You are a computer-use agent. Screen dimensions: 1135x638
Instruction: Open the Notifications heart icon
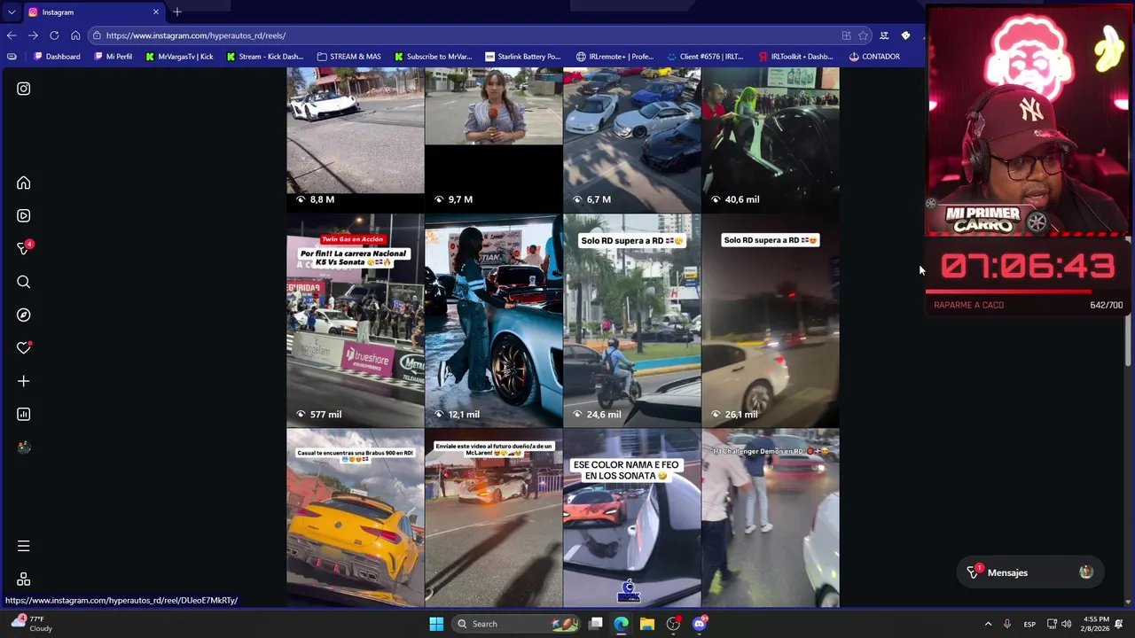24,347
